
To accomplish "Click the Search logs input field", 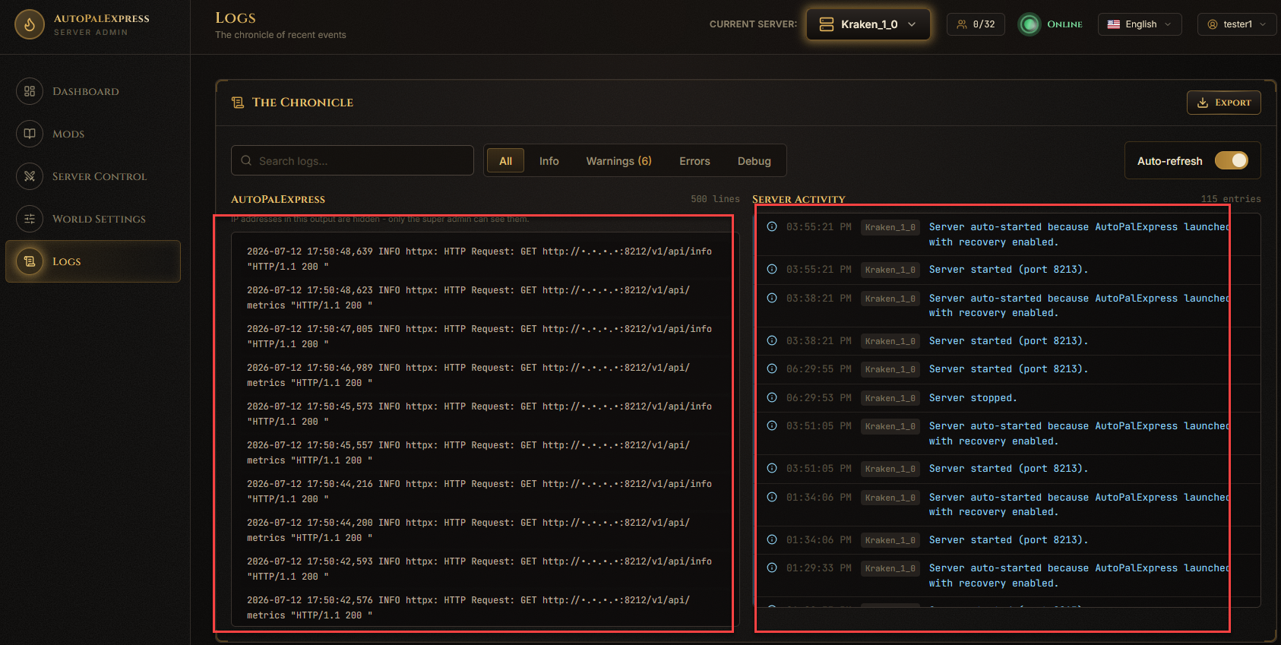I will [x=353, y=160].
